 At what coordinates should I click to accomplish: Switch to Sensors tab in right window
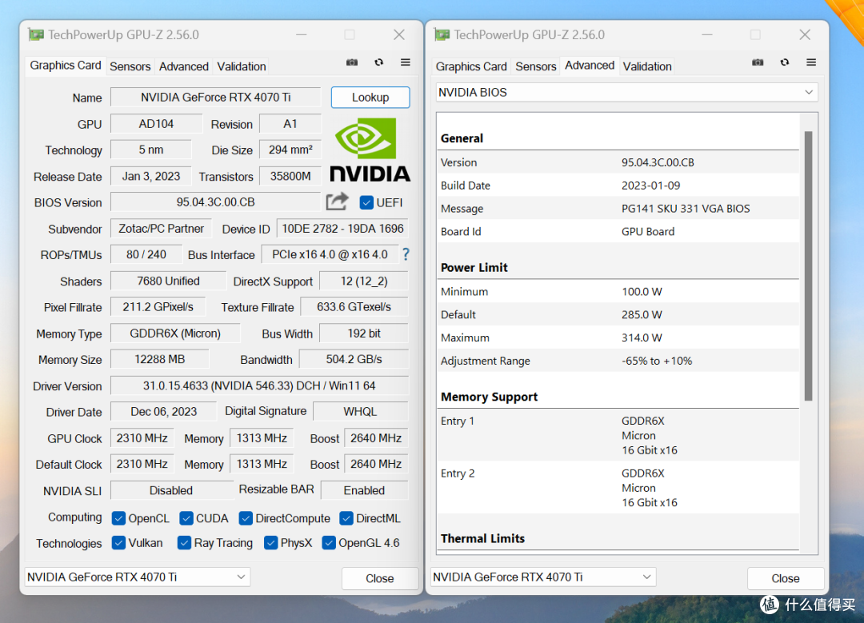tap(535, 66)
